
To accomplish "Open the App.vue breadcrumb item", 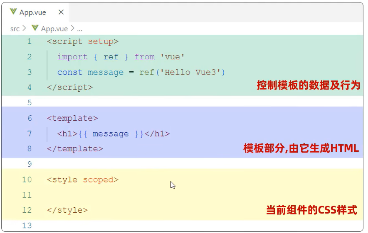I will [54, 29].
